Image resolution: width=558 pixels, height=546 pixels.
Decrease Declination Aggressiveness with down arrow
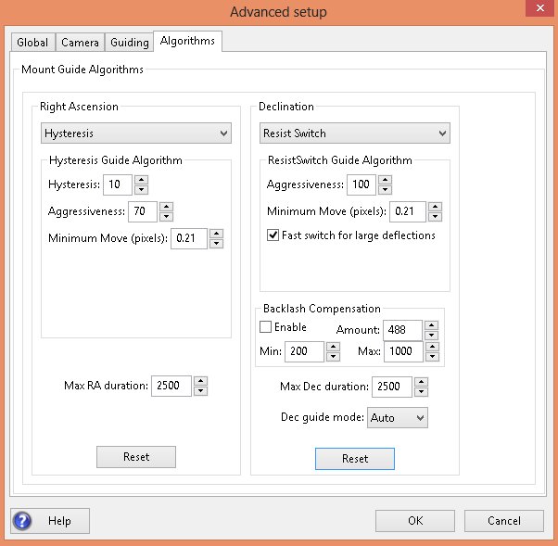[x=385, y=189]
